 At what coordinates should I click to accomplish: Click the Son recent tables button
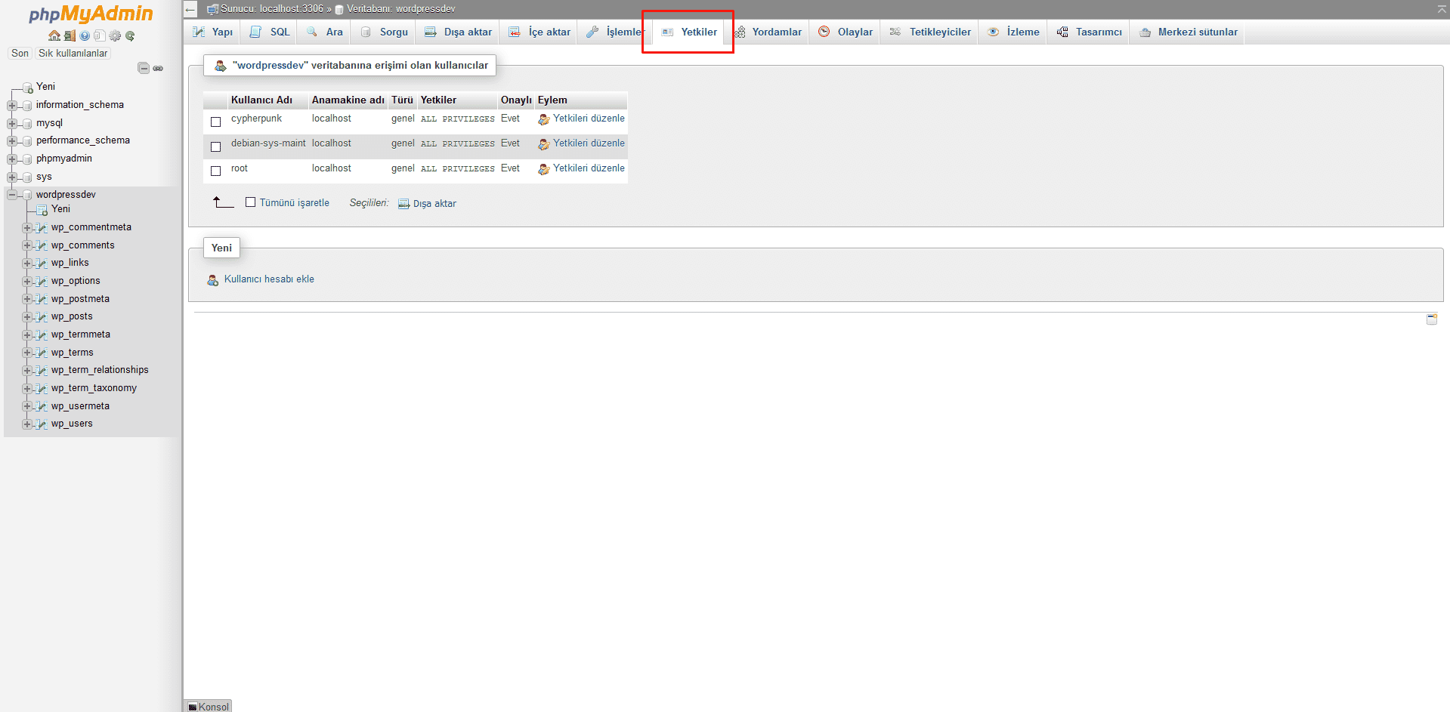20,54
